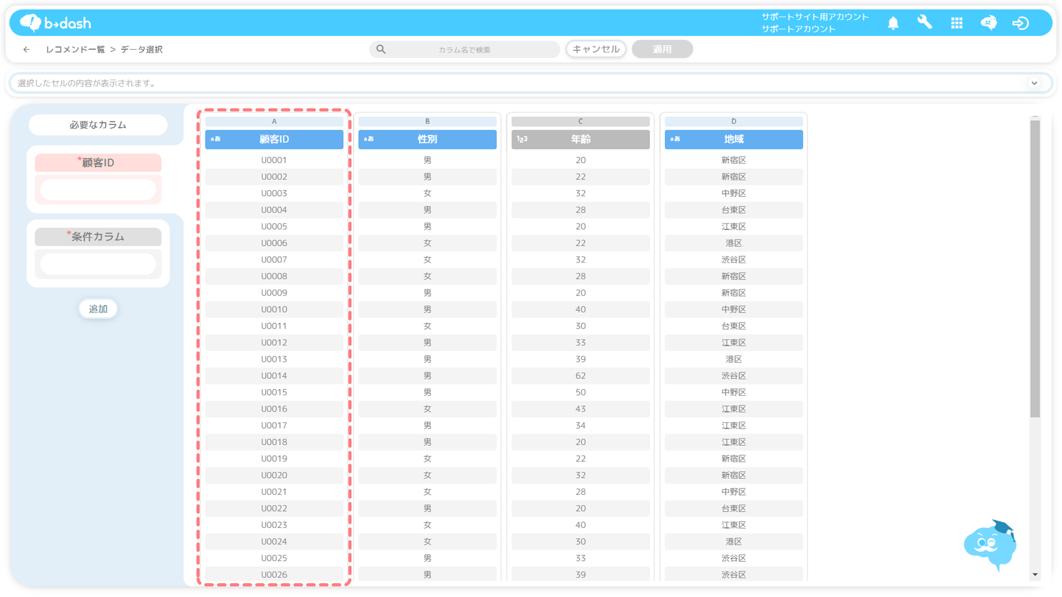Open the support mascot icon in header
Viewport: 1062px width, 597px height.
click(x=989, y=23)
